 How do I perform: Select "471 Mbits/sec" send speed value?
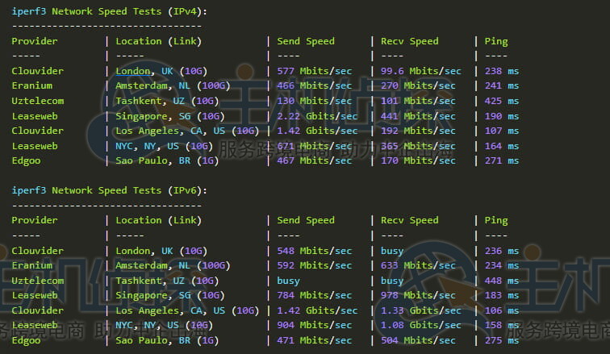click(315, 340)
